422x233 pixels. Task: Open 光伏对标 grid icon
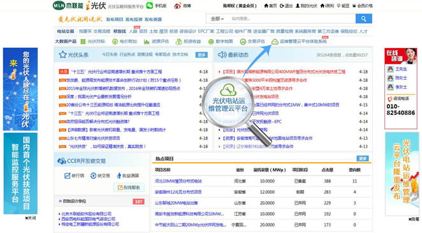(83, 41)
